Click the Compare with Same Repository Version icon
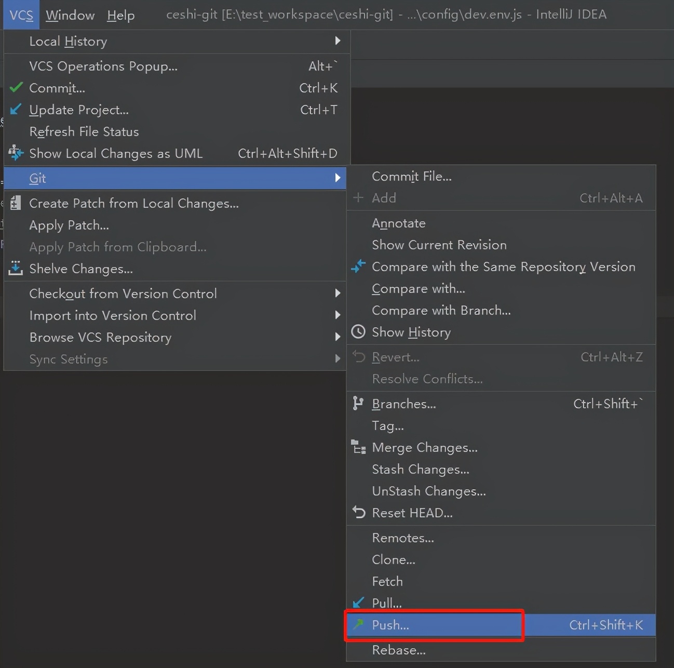 click(x=358, y=266)
